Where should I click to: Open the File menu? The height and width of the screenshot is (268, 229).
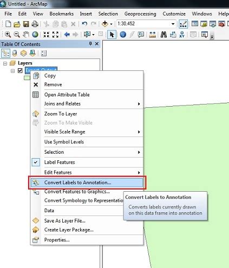coord(8,14)
